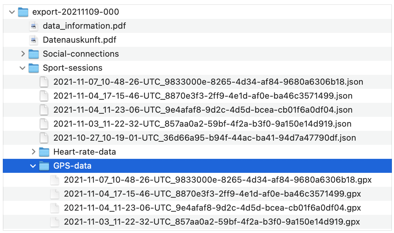This screenshot has height=233, width=394.
Task: Click the export-20211109-000 folder icon
Action: point(23,12)
